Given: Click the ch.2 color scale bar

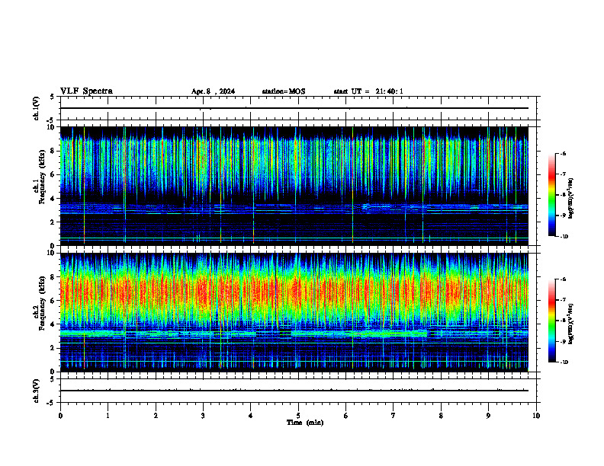Looking at the screenshot, I should point(552,321).
